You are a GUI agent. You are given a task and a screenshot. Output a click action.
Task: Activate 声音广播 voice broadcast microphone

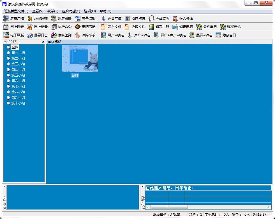click(x=104, y=18)
